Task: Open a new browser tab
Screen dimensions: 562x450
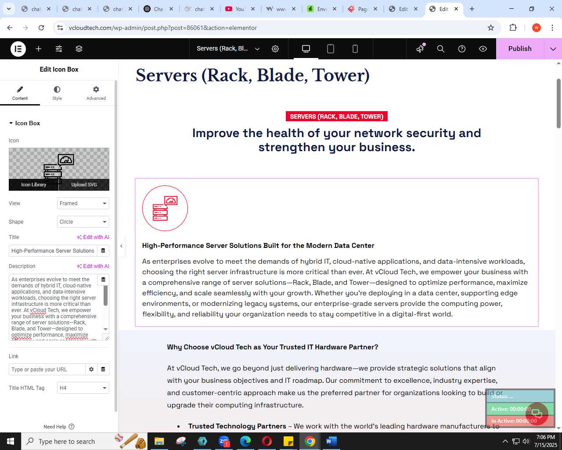Action: pyautogui.click(x=472, y=9)
